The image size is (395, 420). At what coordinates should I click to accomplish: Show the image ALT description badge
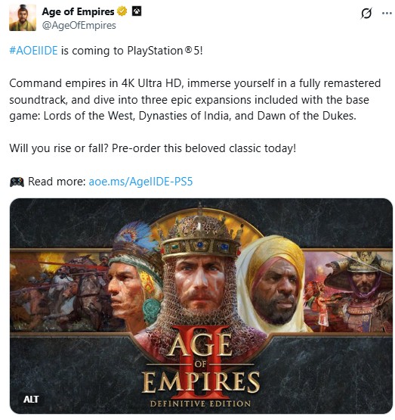click(31, 400)
